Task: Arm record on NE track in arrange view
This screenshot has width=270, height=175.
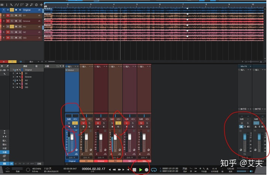Action: click(16, 32)
